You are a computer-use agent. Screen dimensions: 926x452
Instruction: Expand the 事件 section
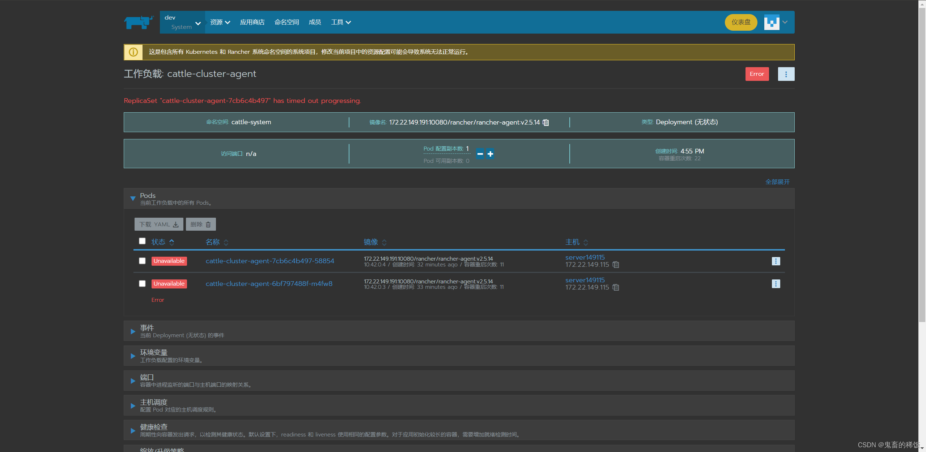[x=133, y=331]
